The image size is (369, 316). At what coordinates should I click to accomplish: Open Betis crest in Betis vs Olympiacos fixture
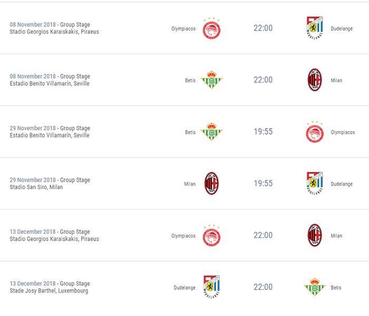(x=211, y=132)
